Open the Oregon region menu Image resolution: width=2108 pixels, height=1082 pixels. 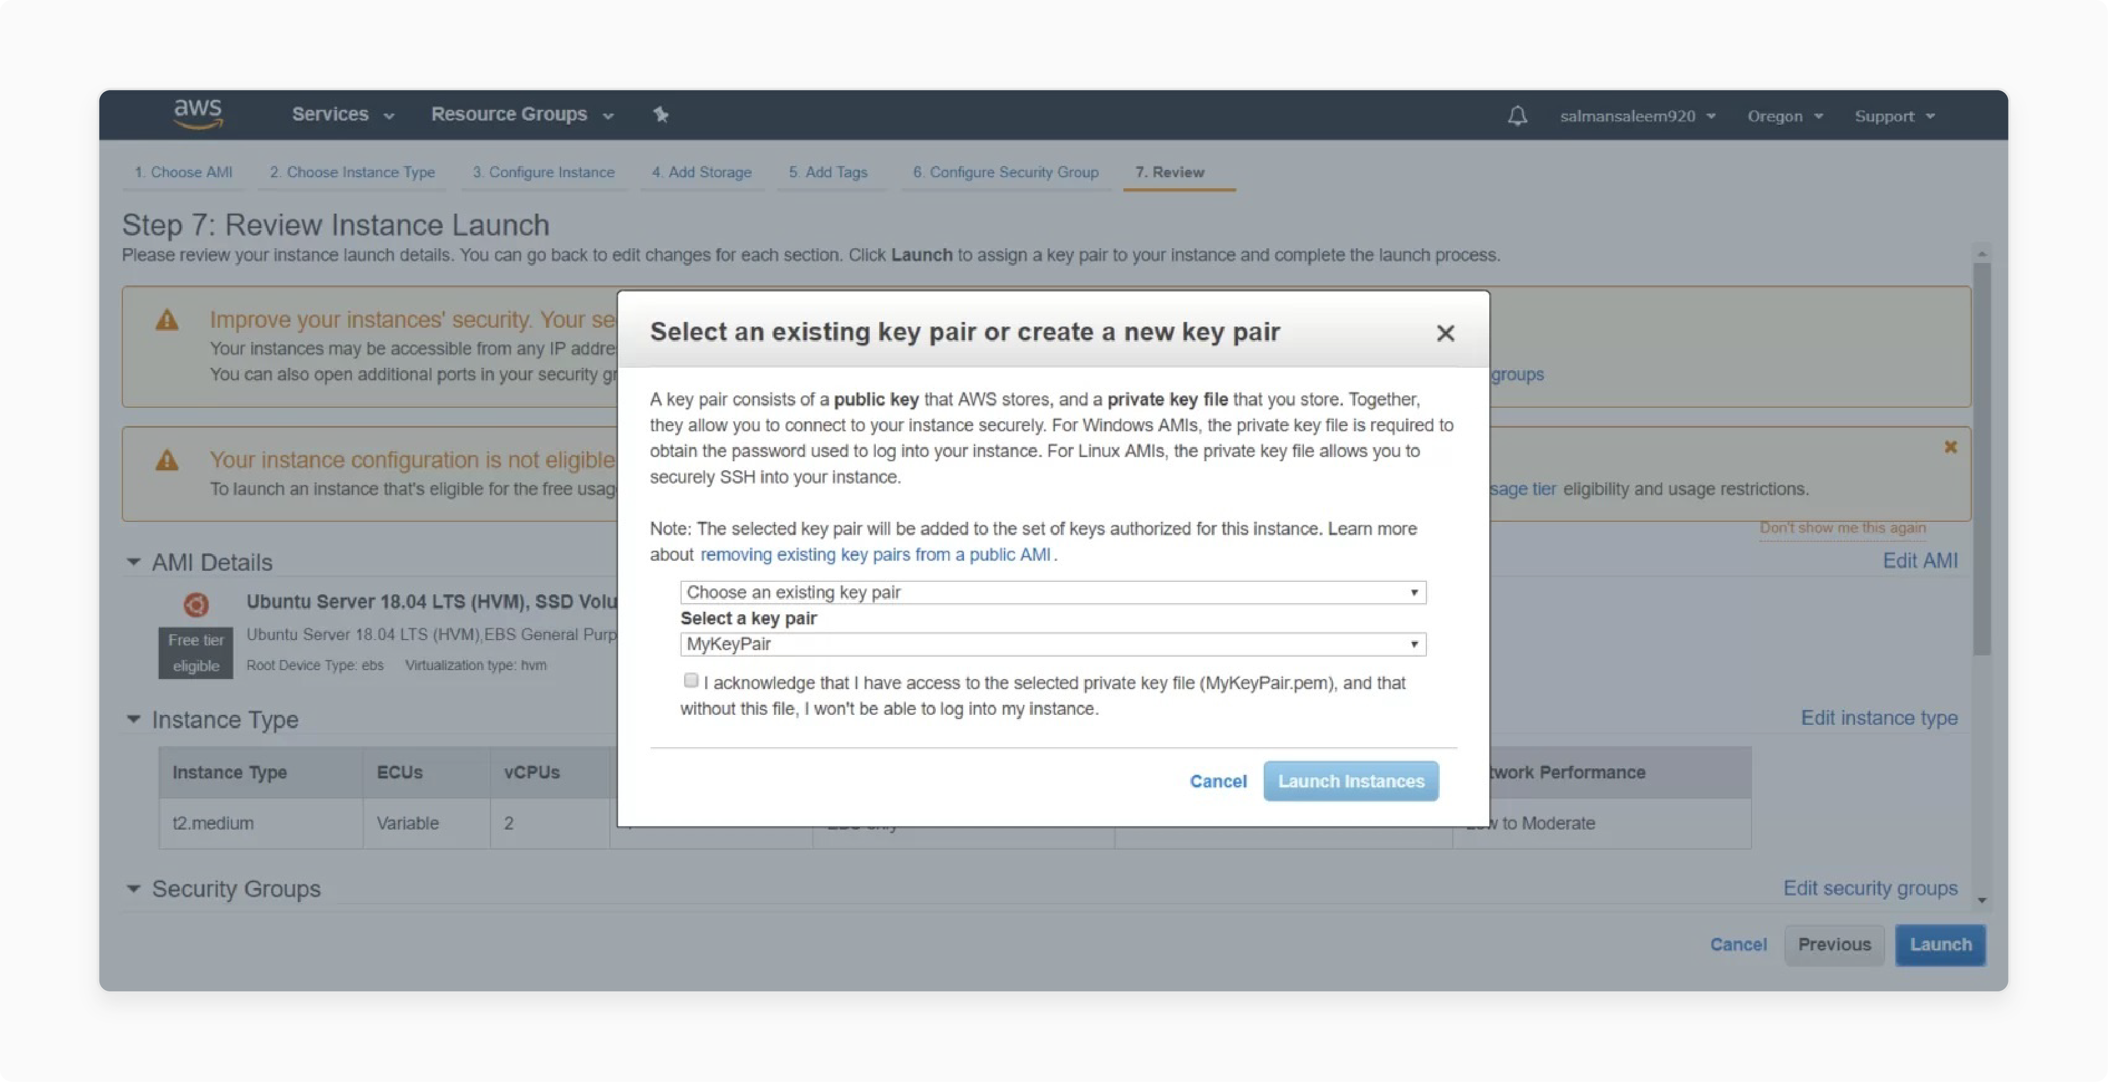point(1785,116)
